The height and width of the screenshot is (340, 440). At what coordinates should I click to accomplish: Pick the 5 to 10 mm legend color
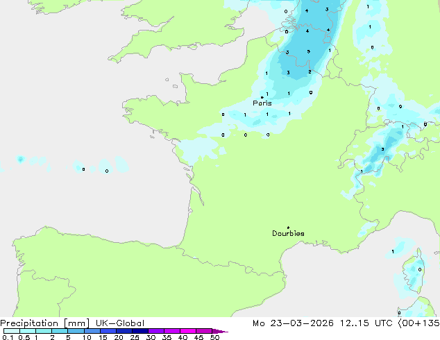pyautogui.click(x=76, y=331)
